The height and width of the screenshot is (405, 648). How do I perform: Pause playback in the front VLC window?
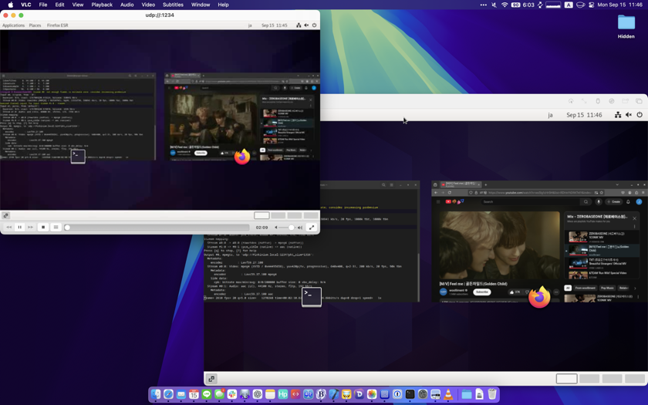click(x=19, y=227)
